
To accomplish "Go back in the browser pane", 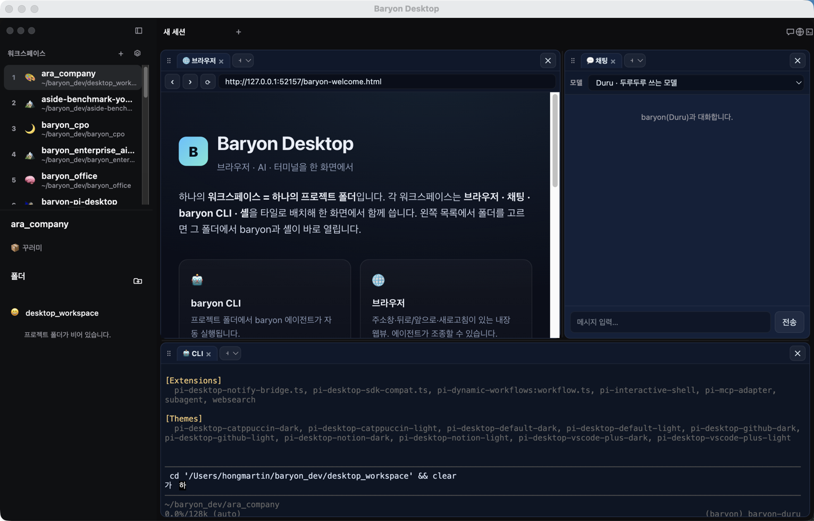I will tap(173, 82).
